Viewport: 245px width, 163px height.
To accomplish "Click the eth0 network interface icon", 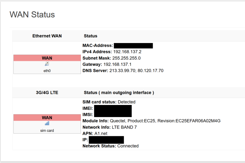I will [x=47, y=64].
